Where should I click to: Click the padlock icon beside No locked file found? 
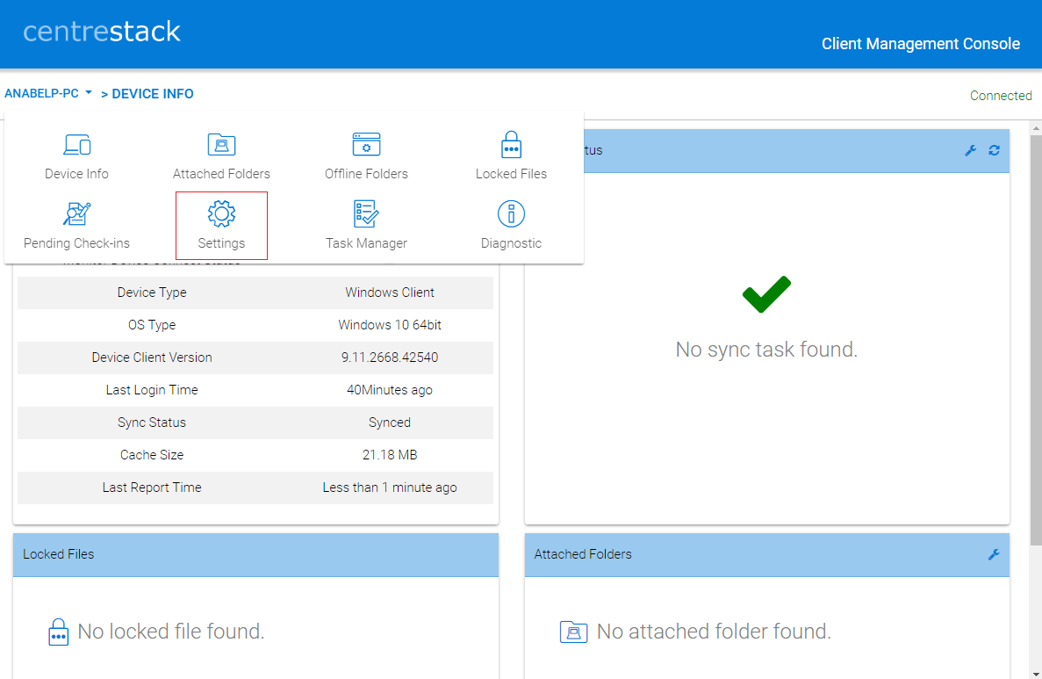(x=59, y=632)
